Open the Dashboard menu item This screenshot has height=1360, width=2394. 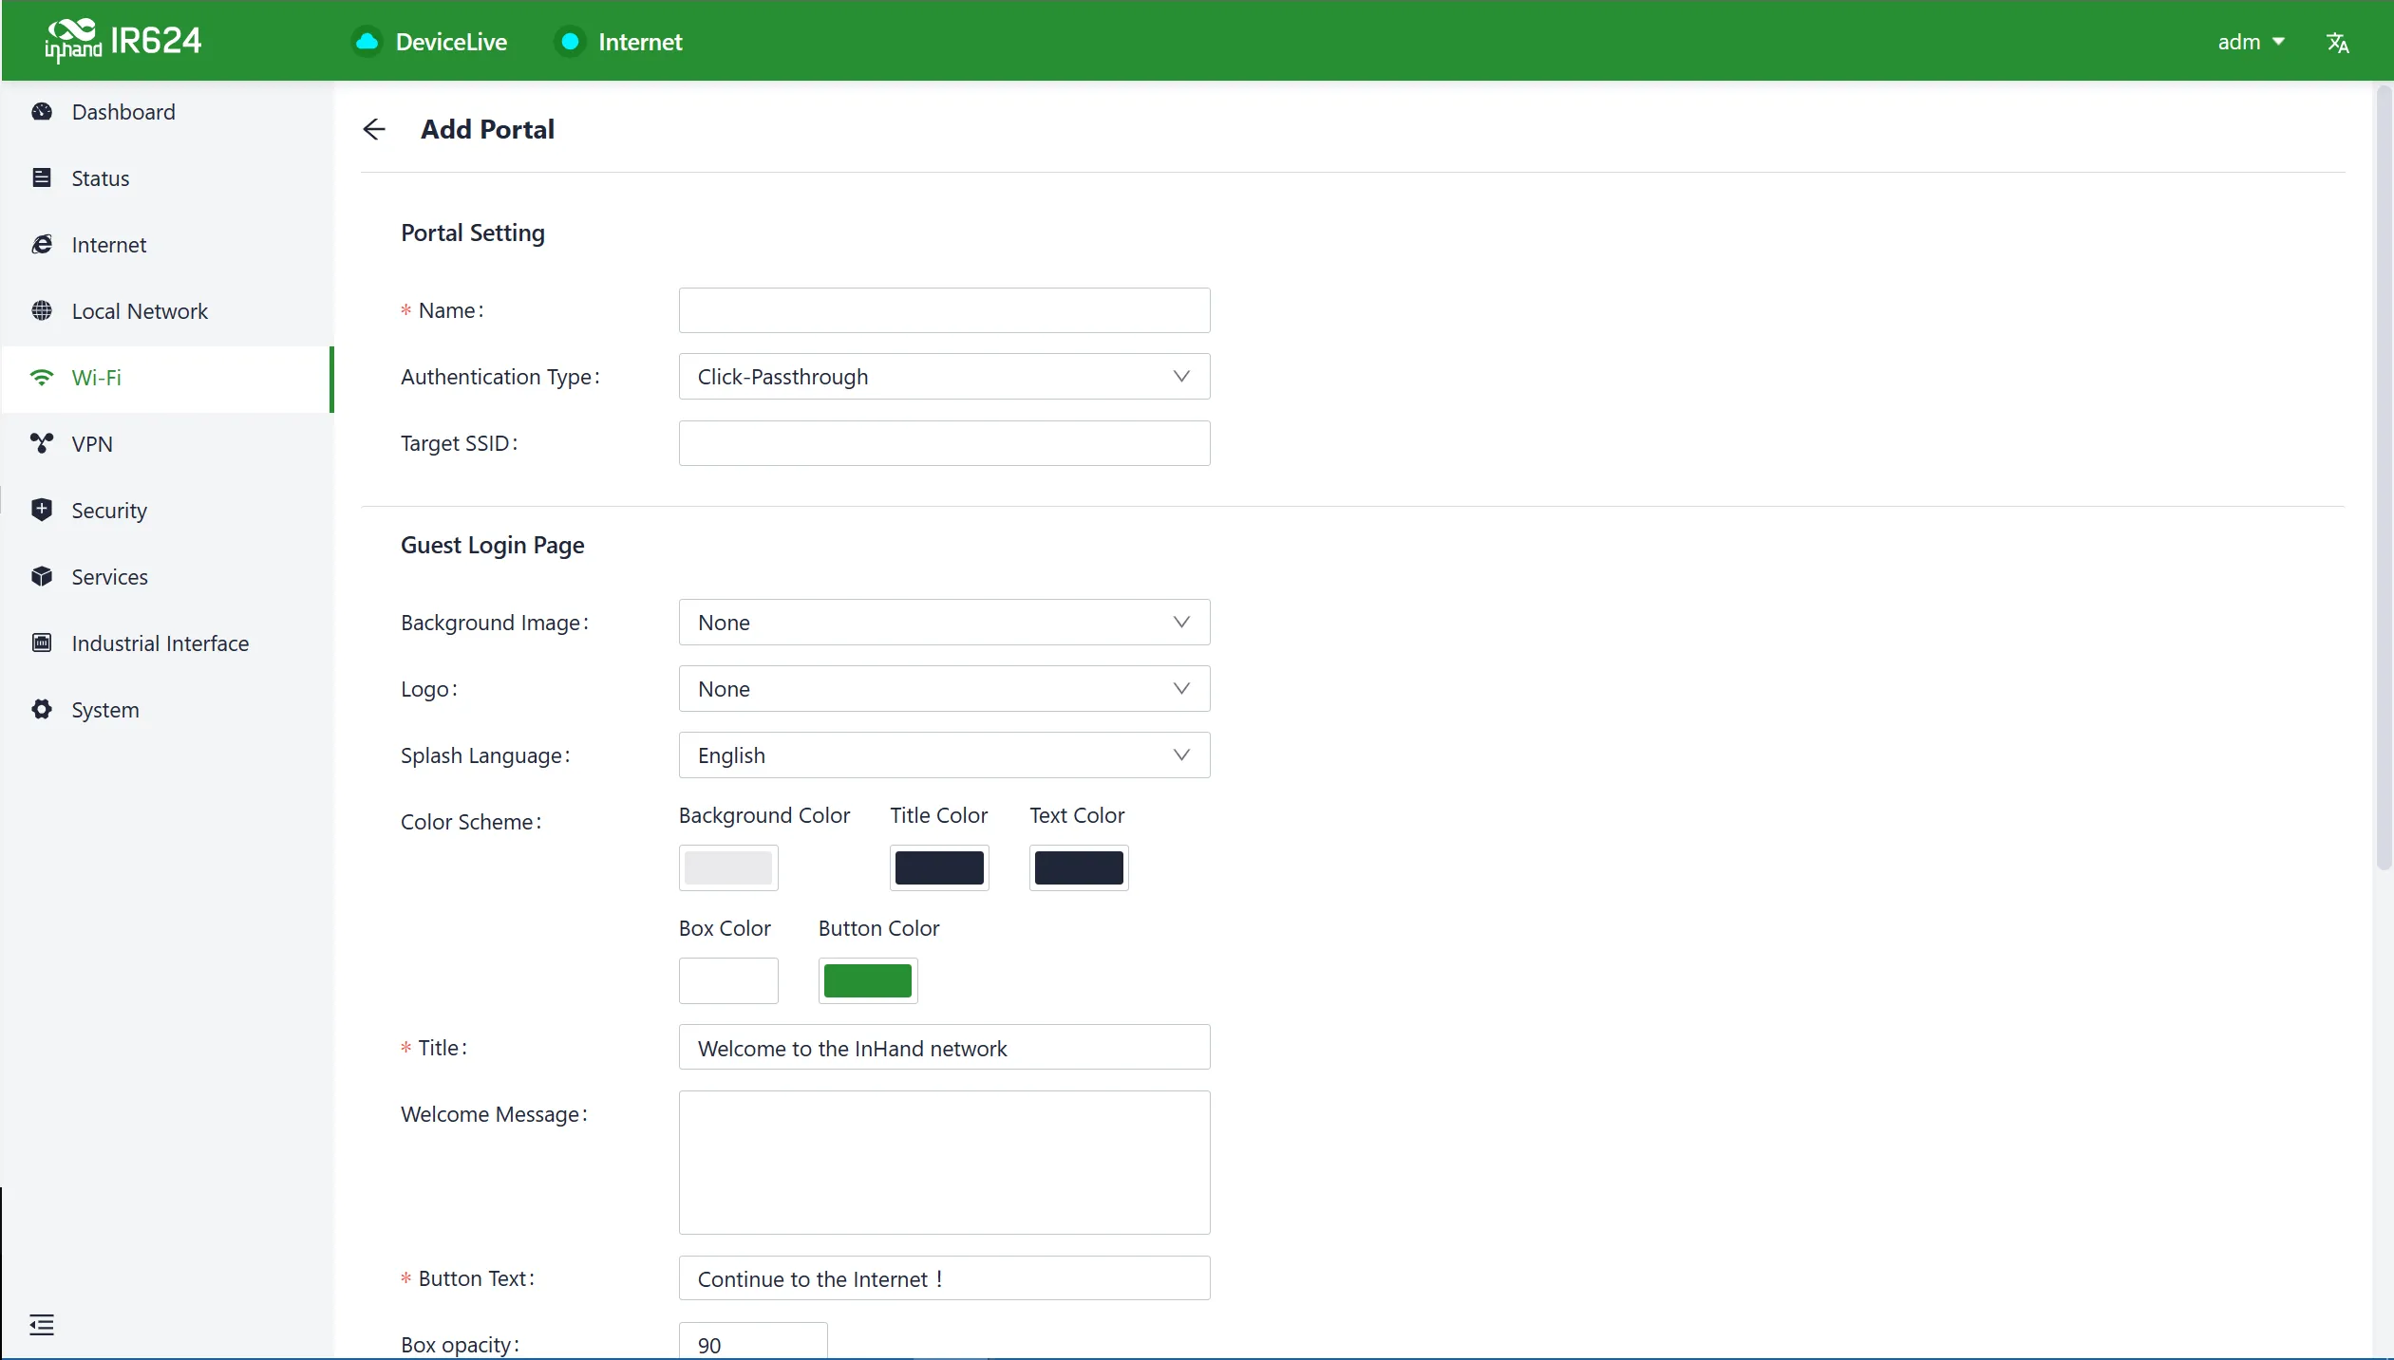pyautogui.click(x=167, y=112)
